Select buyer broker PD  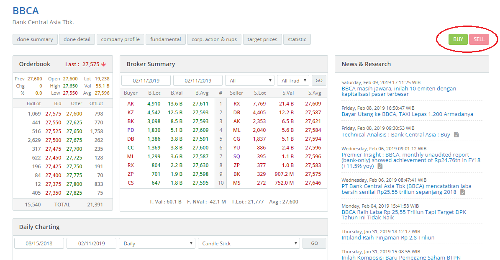coord(131,130)
